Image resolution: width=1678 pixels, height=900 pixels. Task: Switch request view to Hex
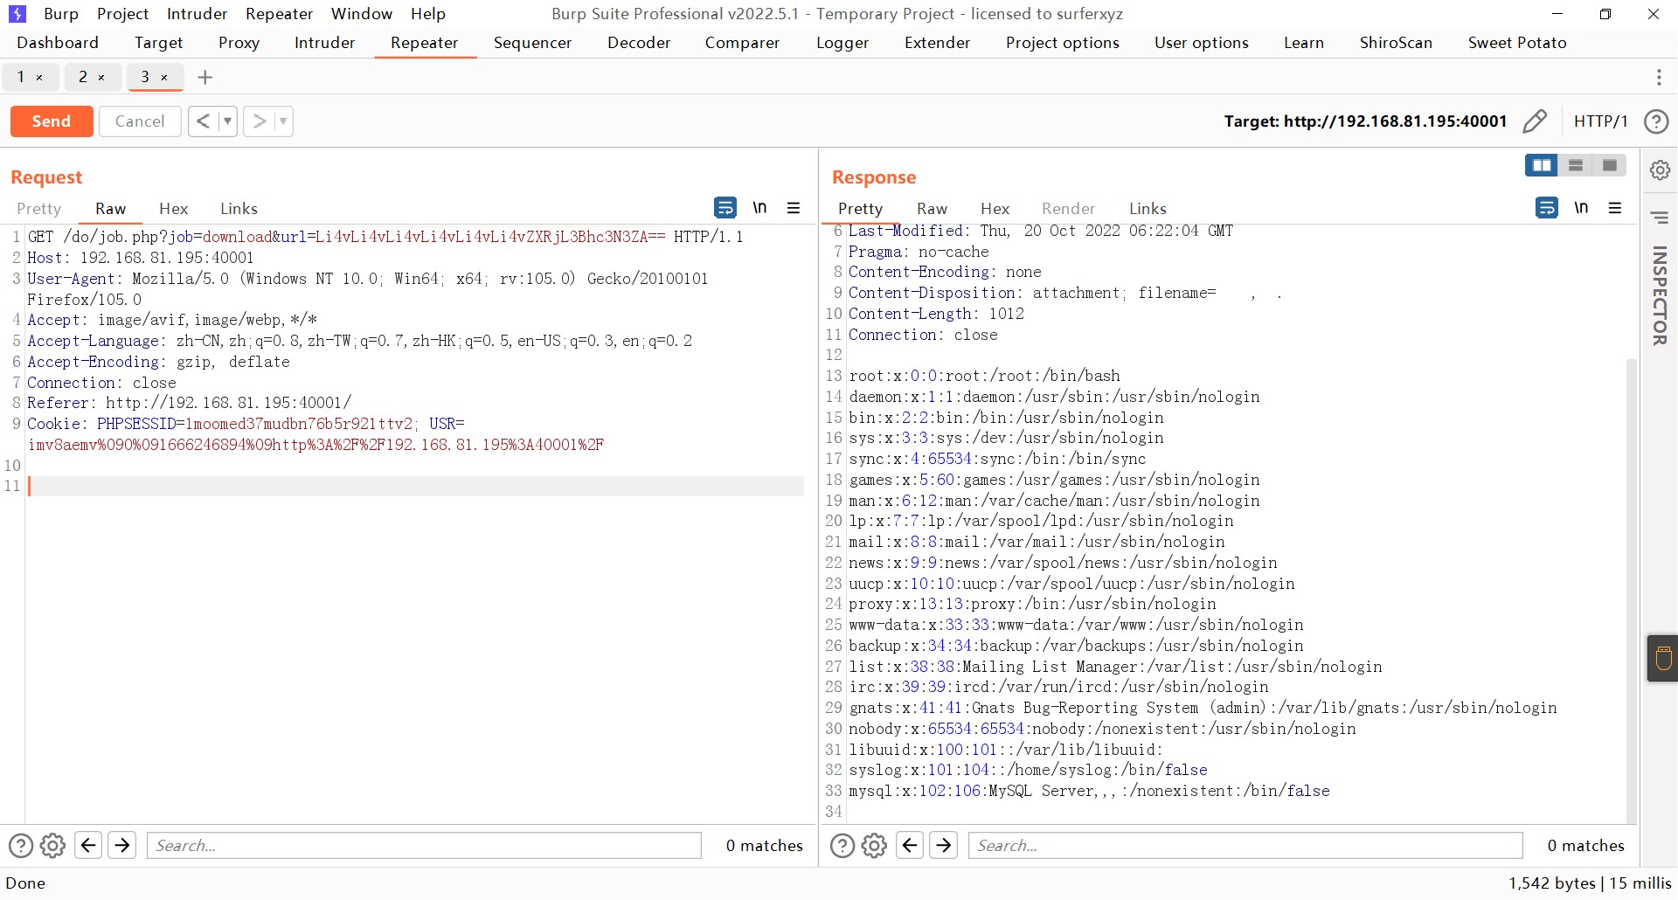point(173,209)
